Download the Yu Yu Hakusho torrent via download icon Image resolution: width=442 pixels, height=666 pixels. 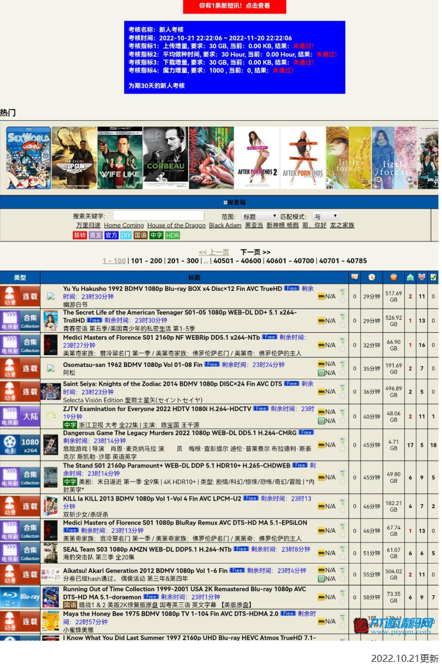pos(343,292)
